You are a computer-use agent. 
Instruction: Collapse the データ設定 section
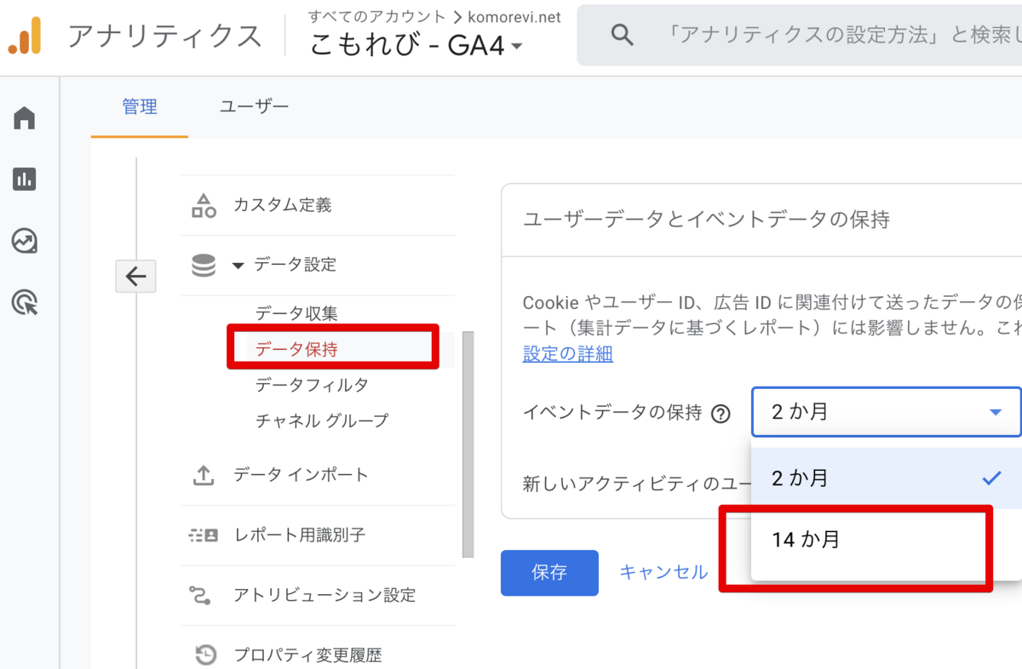pyautogui.click(x=238, y=266)
